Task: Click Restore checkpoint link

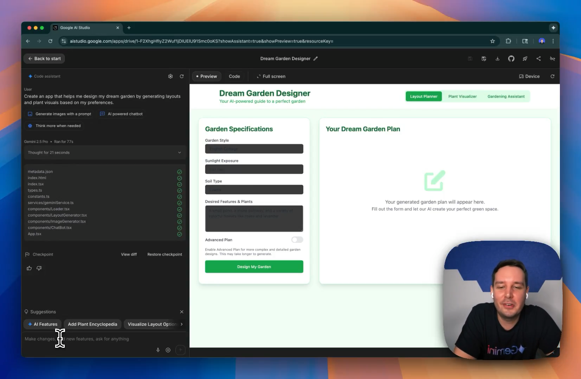Action: pos(165,254)
